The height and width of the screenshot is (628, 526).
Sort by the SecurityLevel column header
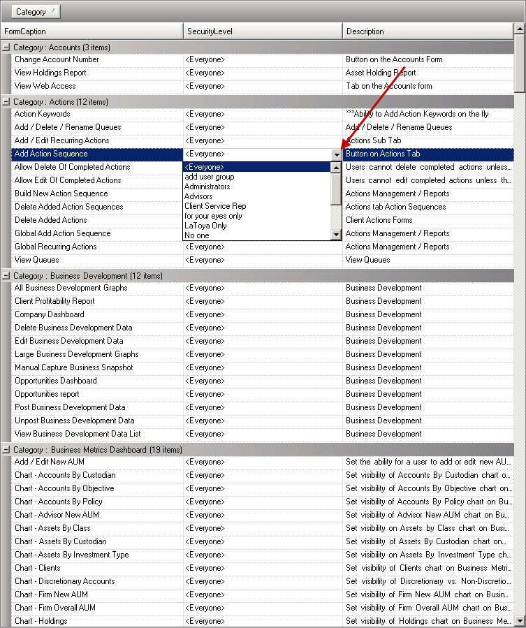point(263,31)
